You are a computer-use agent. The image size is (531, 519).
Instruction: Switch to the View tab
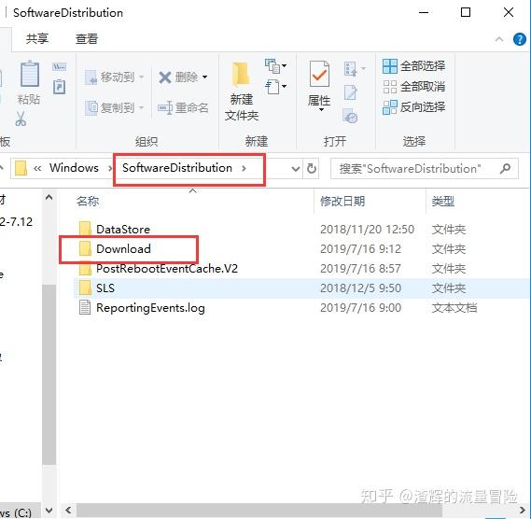tap(87, 38)
